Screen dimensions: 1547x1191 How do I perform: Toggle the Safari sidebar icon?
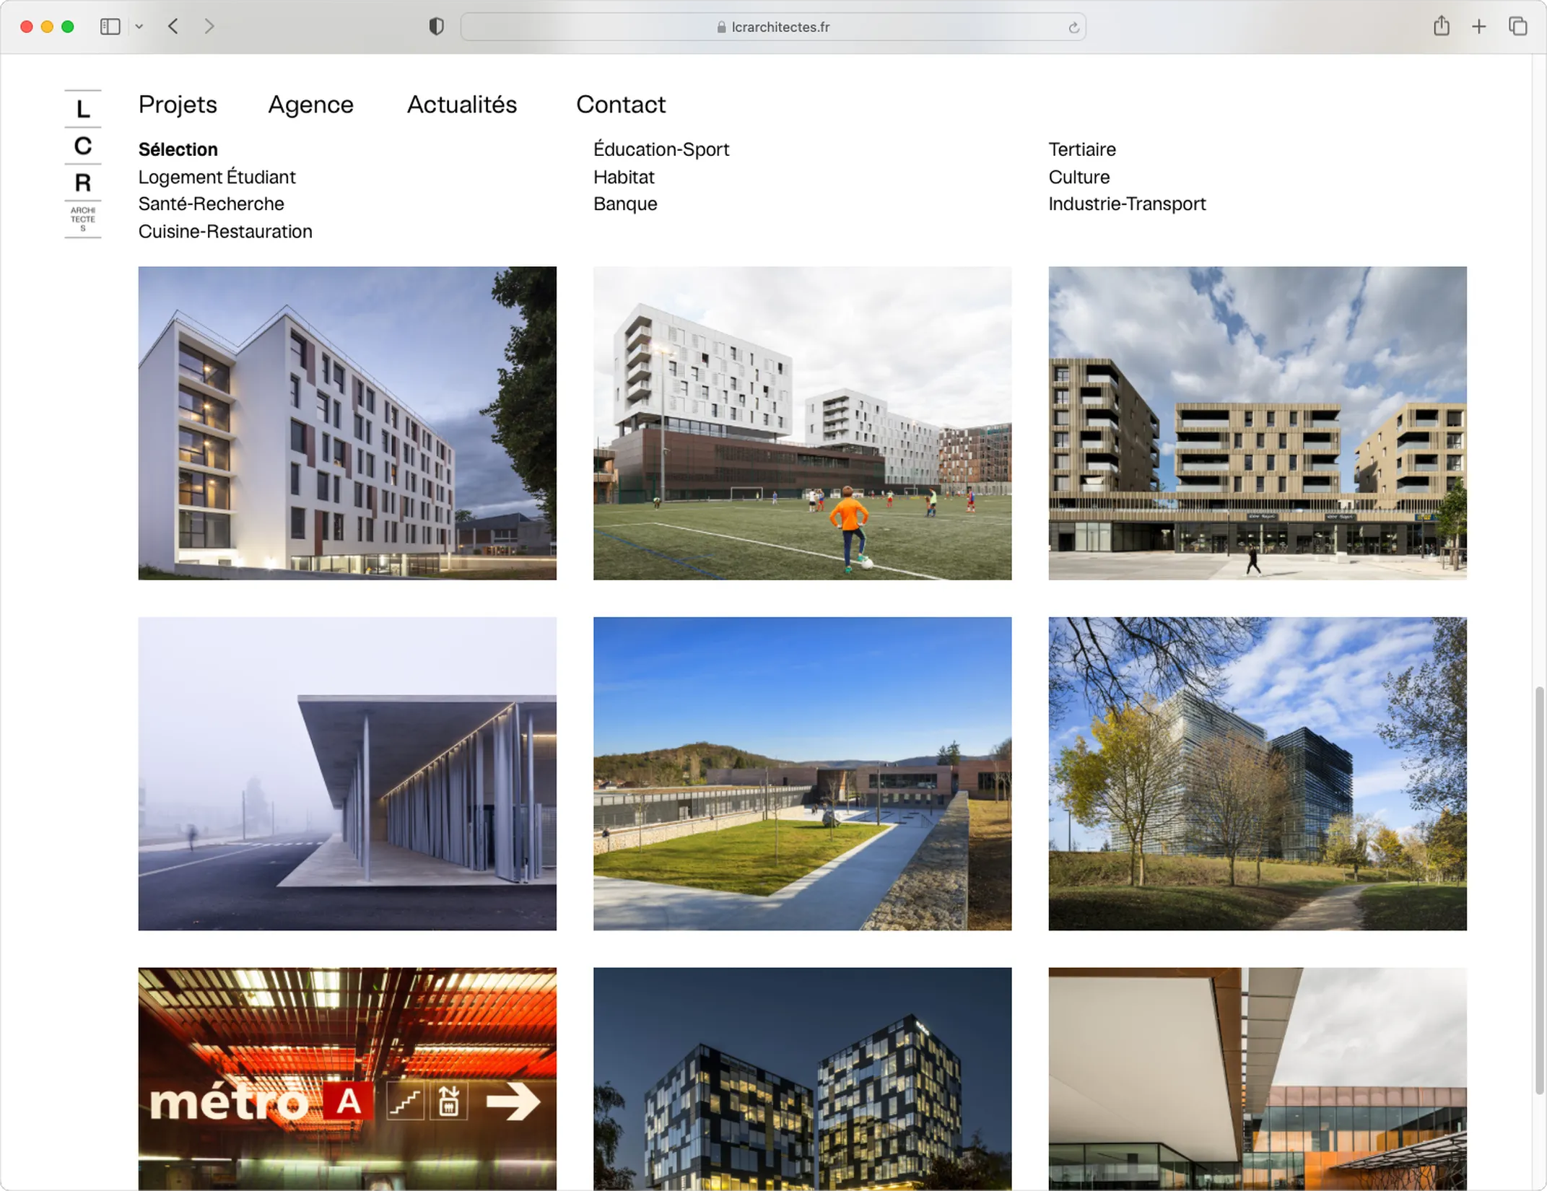pyautogui.click(x=110, y=27)
